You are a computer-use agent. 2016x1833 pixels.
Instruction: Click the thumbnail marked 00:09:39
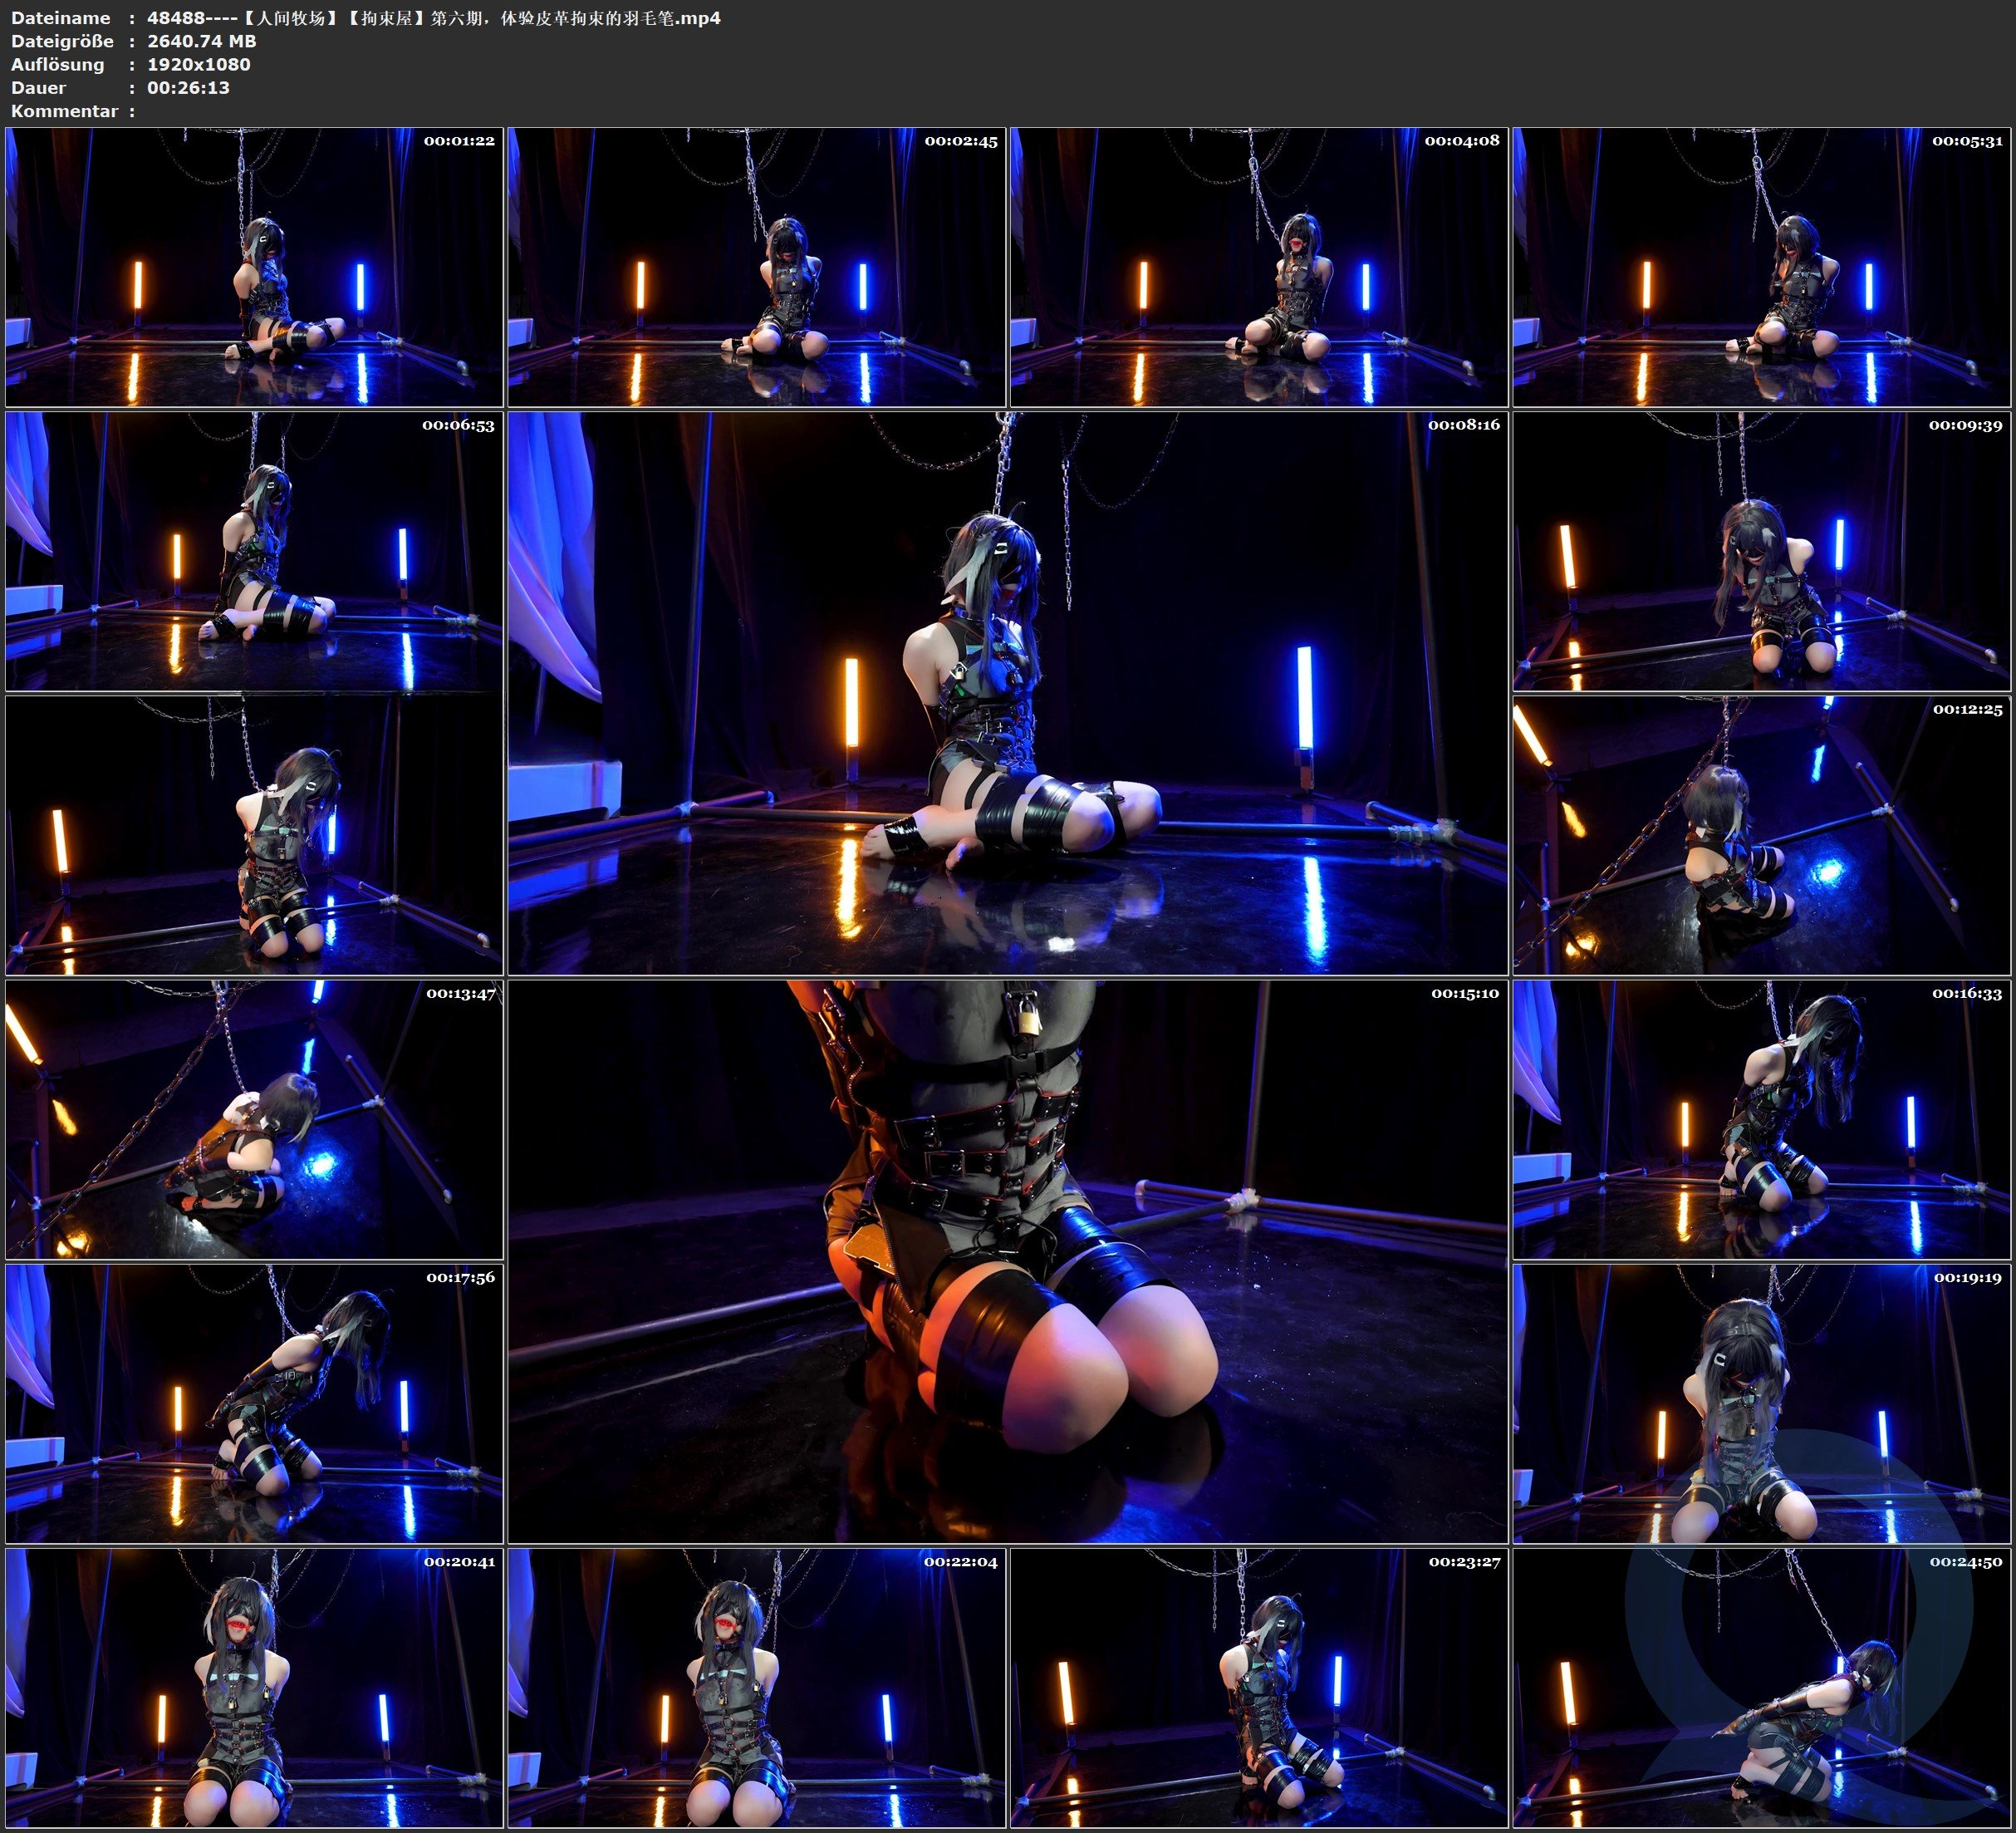1761,550
